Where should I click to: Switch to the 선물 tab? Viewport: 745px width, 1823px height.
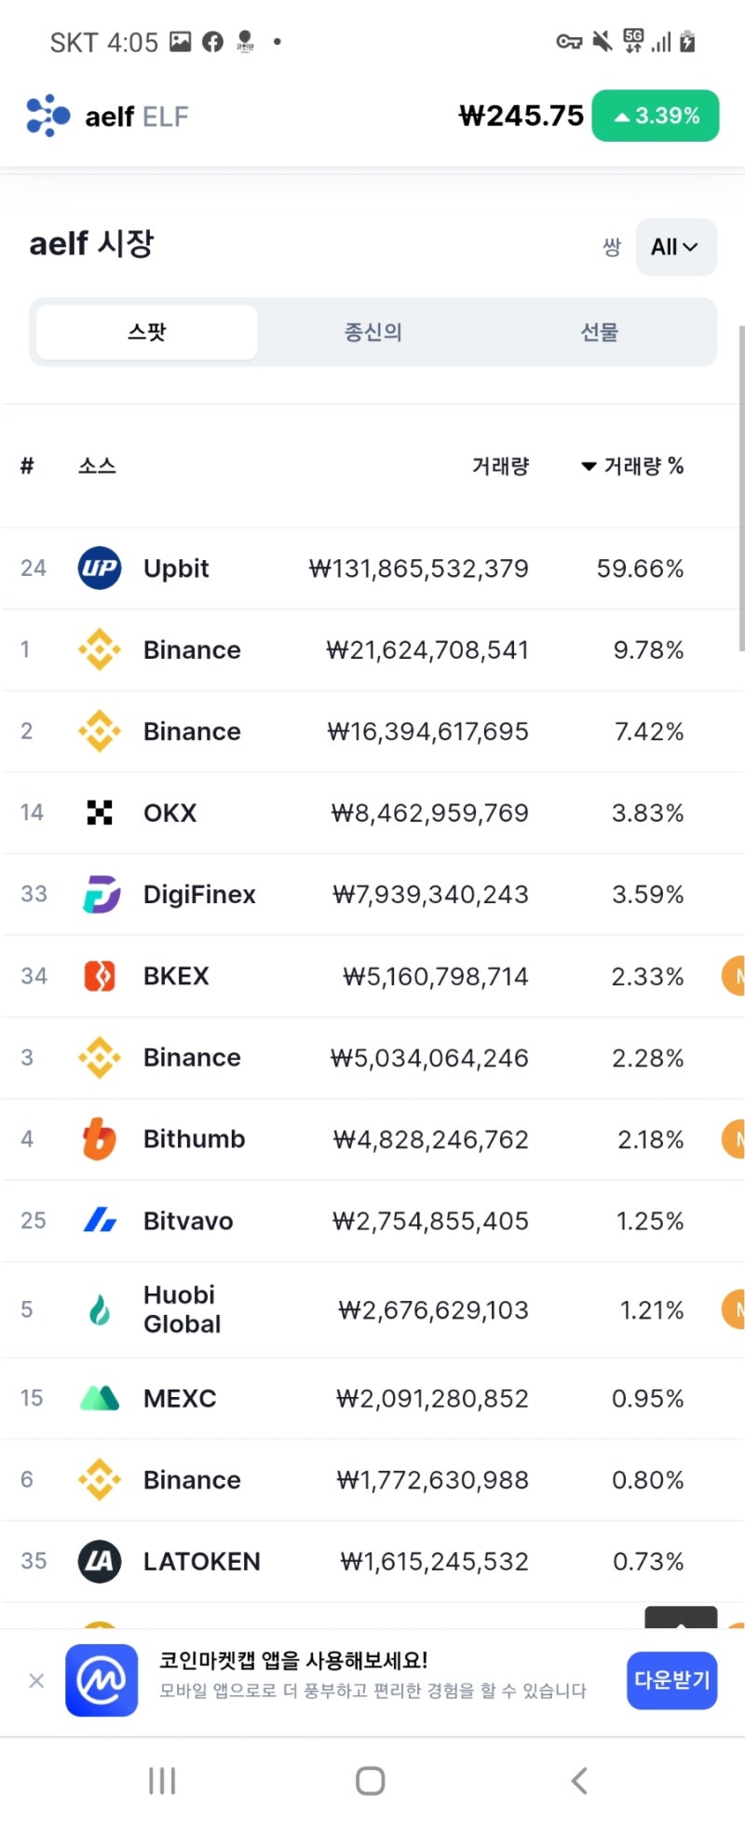(600, 332)
